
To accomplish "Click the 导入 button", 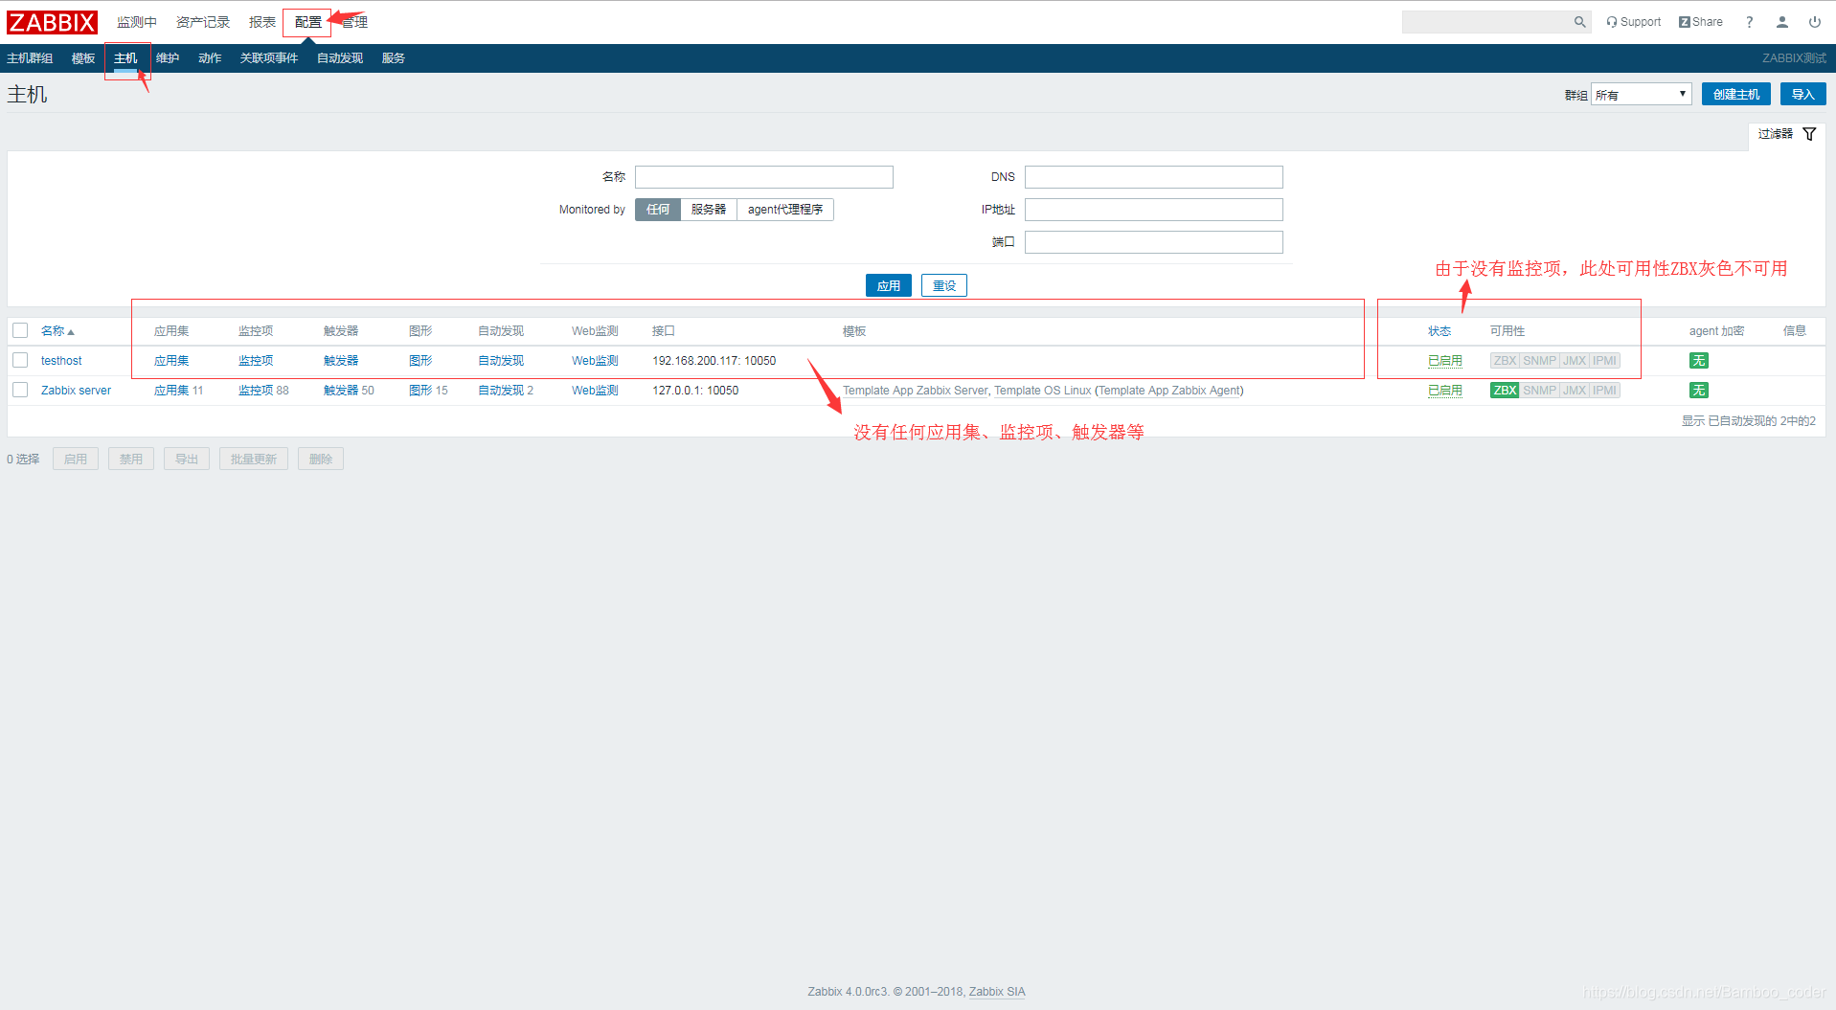I will (1802, 95).
